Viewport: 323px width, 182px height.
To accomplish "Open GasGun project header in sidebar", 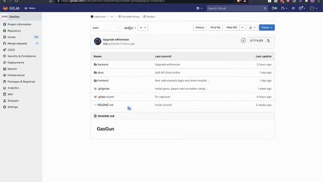I will click(21, 17).
